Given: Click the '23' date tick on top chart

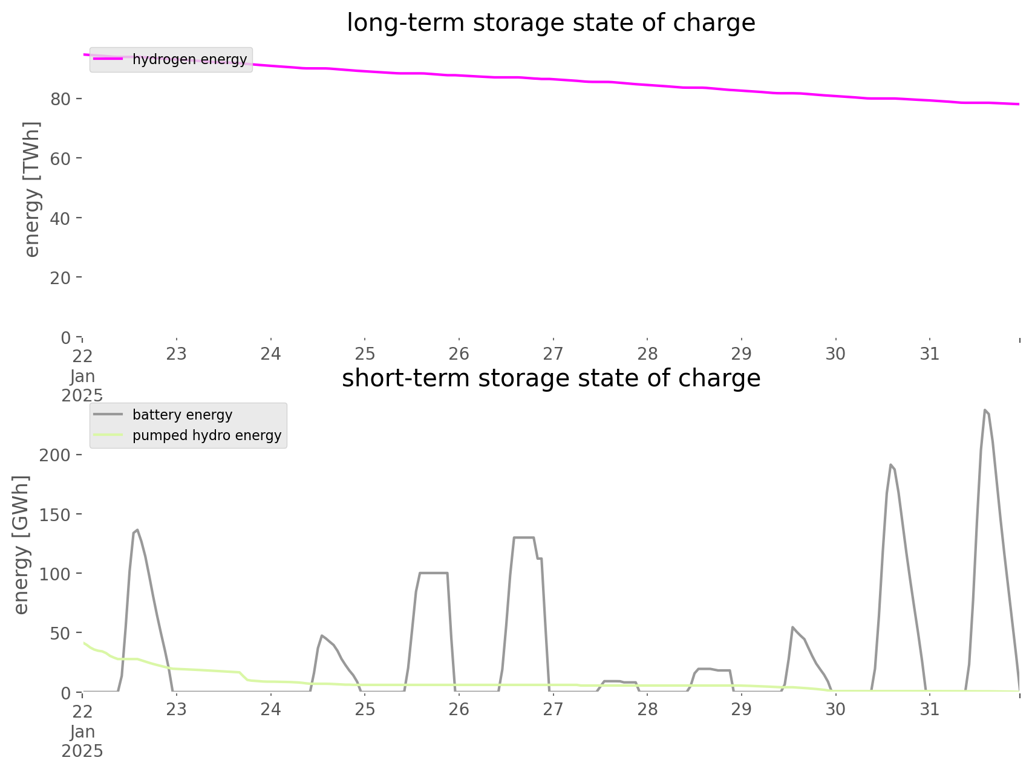Looking at the screenshot, I should point(177,354).
